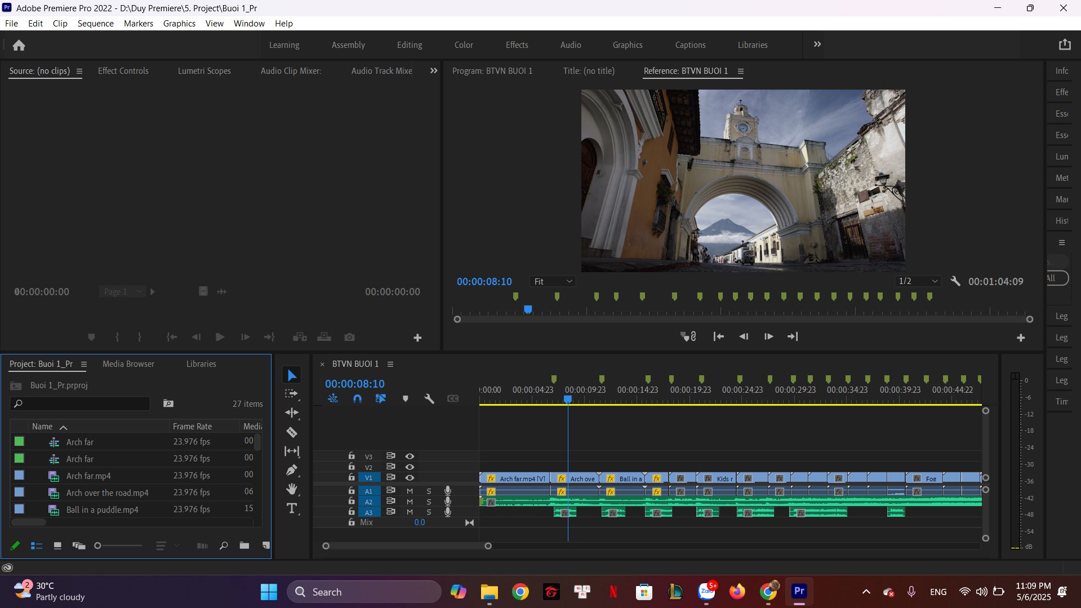Mute audio track A1
Screen dimensions: 1081x608
(410, 491)
